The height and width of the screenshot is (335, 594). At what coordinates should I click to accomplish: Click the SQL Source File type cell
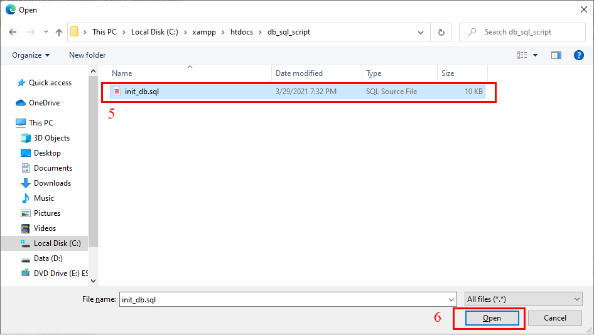[391, 92]
